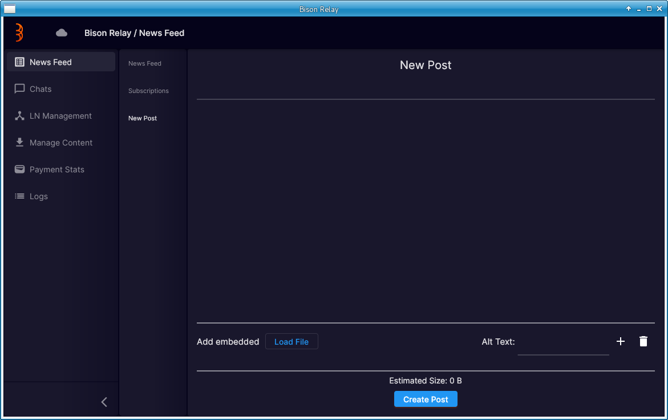Click the Bison Relay logo

[x=18, y=33]
